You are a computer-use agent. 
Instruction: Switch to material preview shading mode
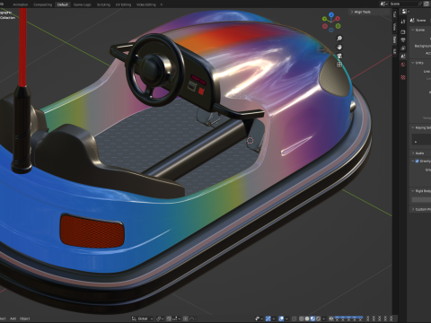point(312,319)
